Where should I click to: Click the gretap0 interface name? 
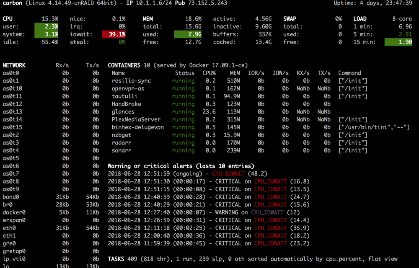click(x=14, y=251)
